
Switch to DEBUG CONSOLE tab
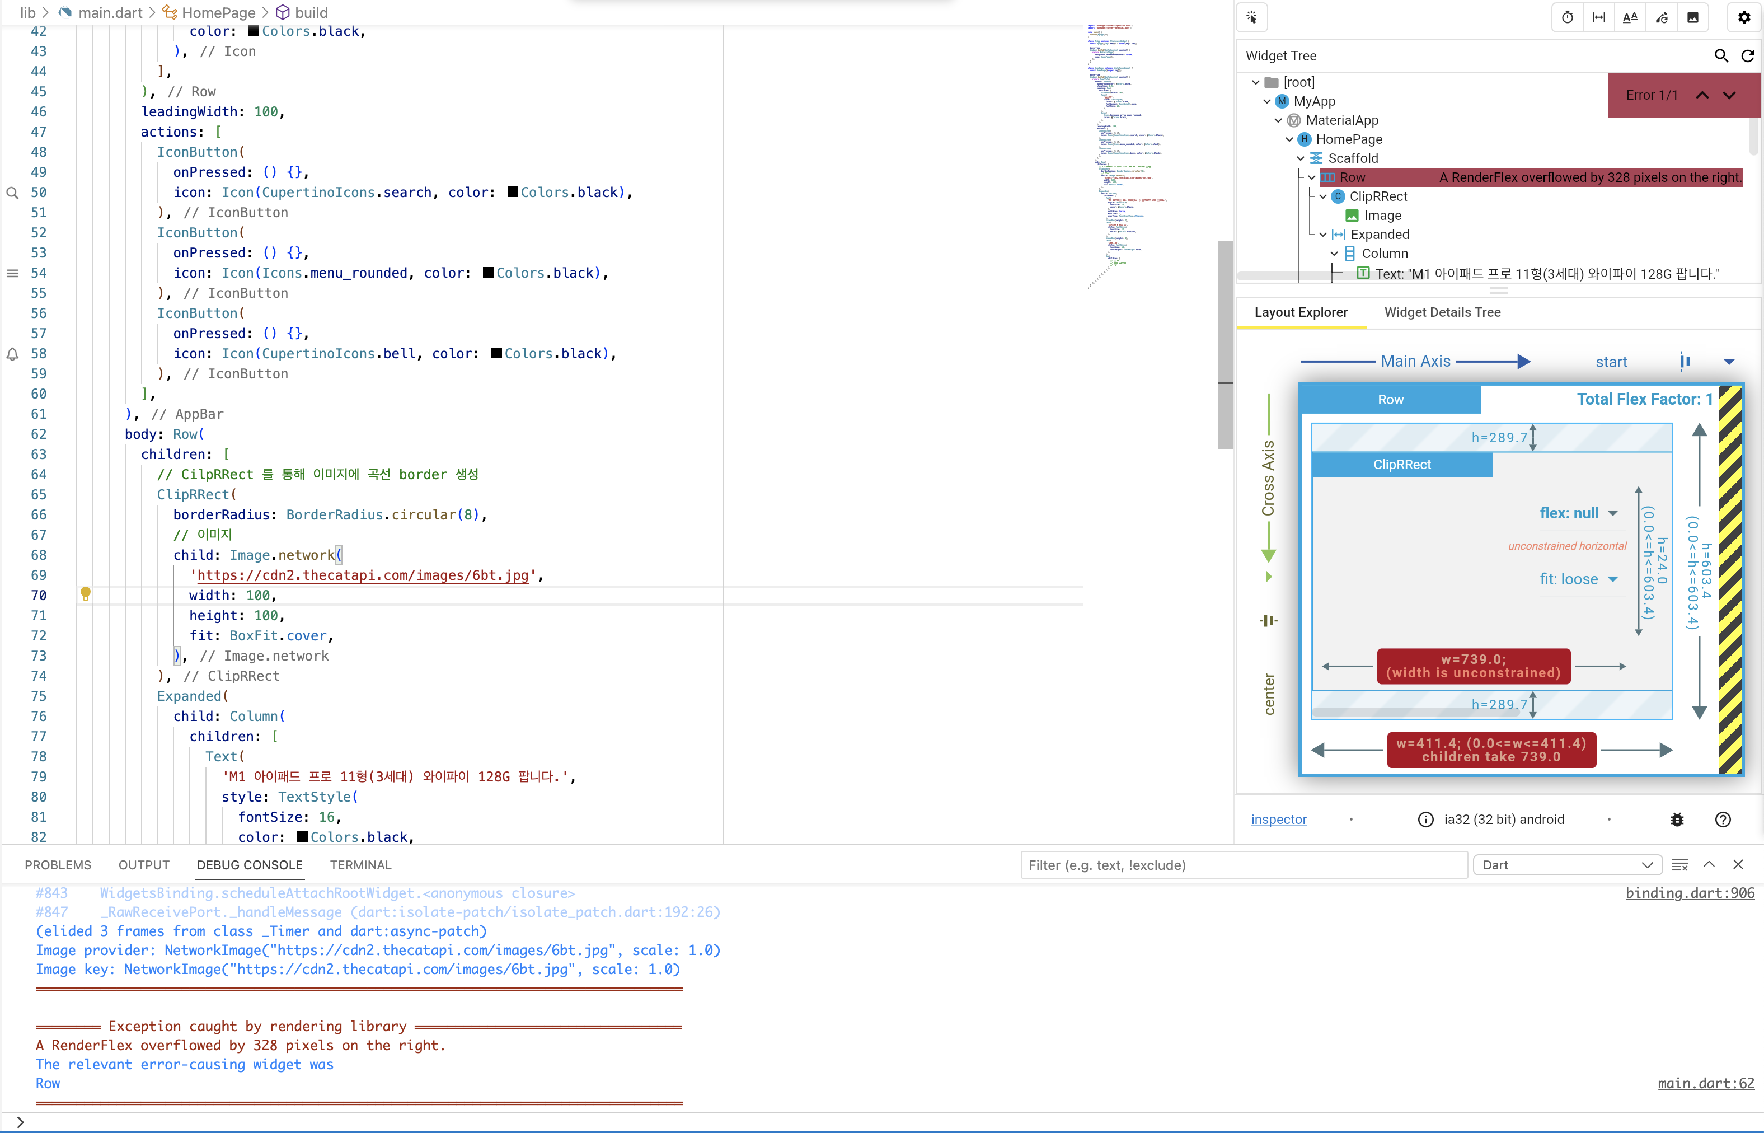click(x=249, y=865)
